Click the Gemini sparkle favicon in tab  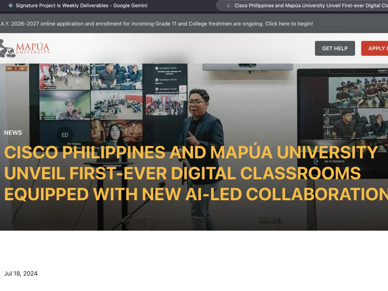10,5
